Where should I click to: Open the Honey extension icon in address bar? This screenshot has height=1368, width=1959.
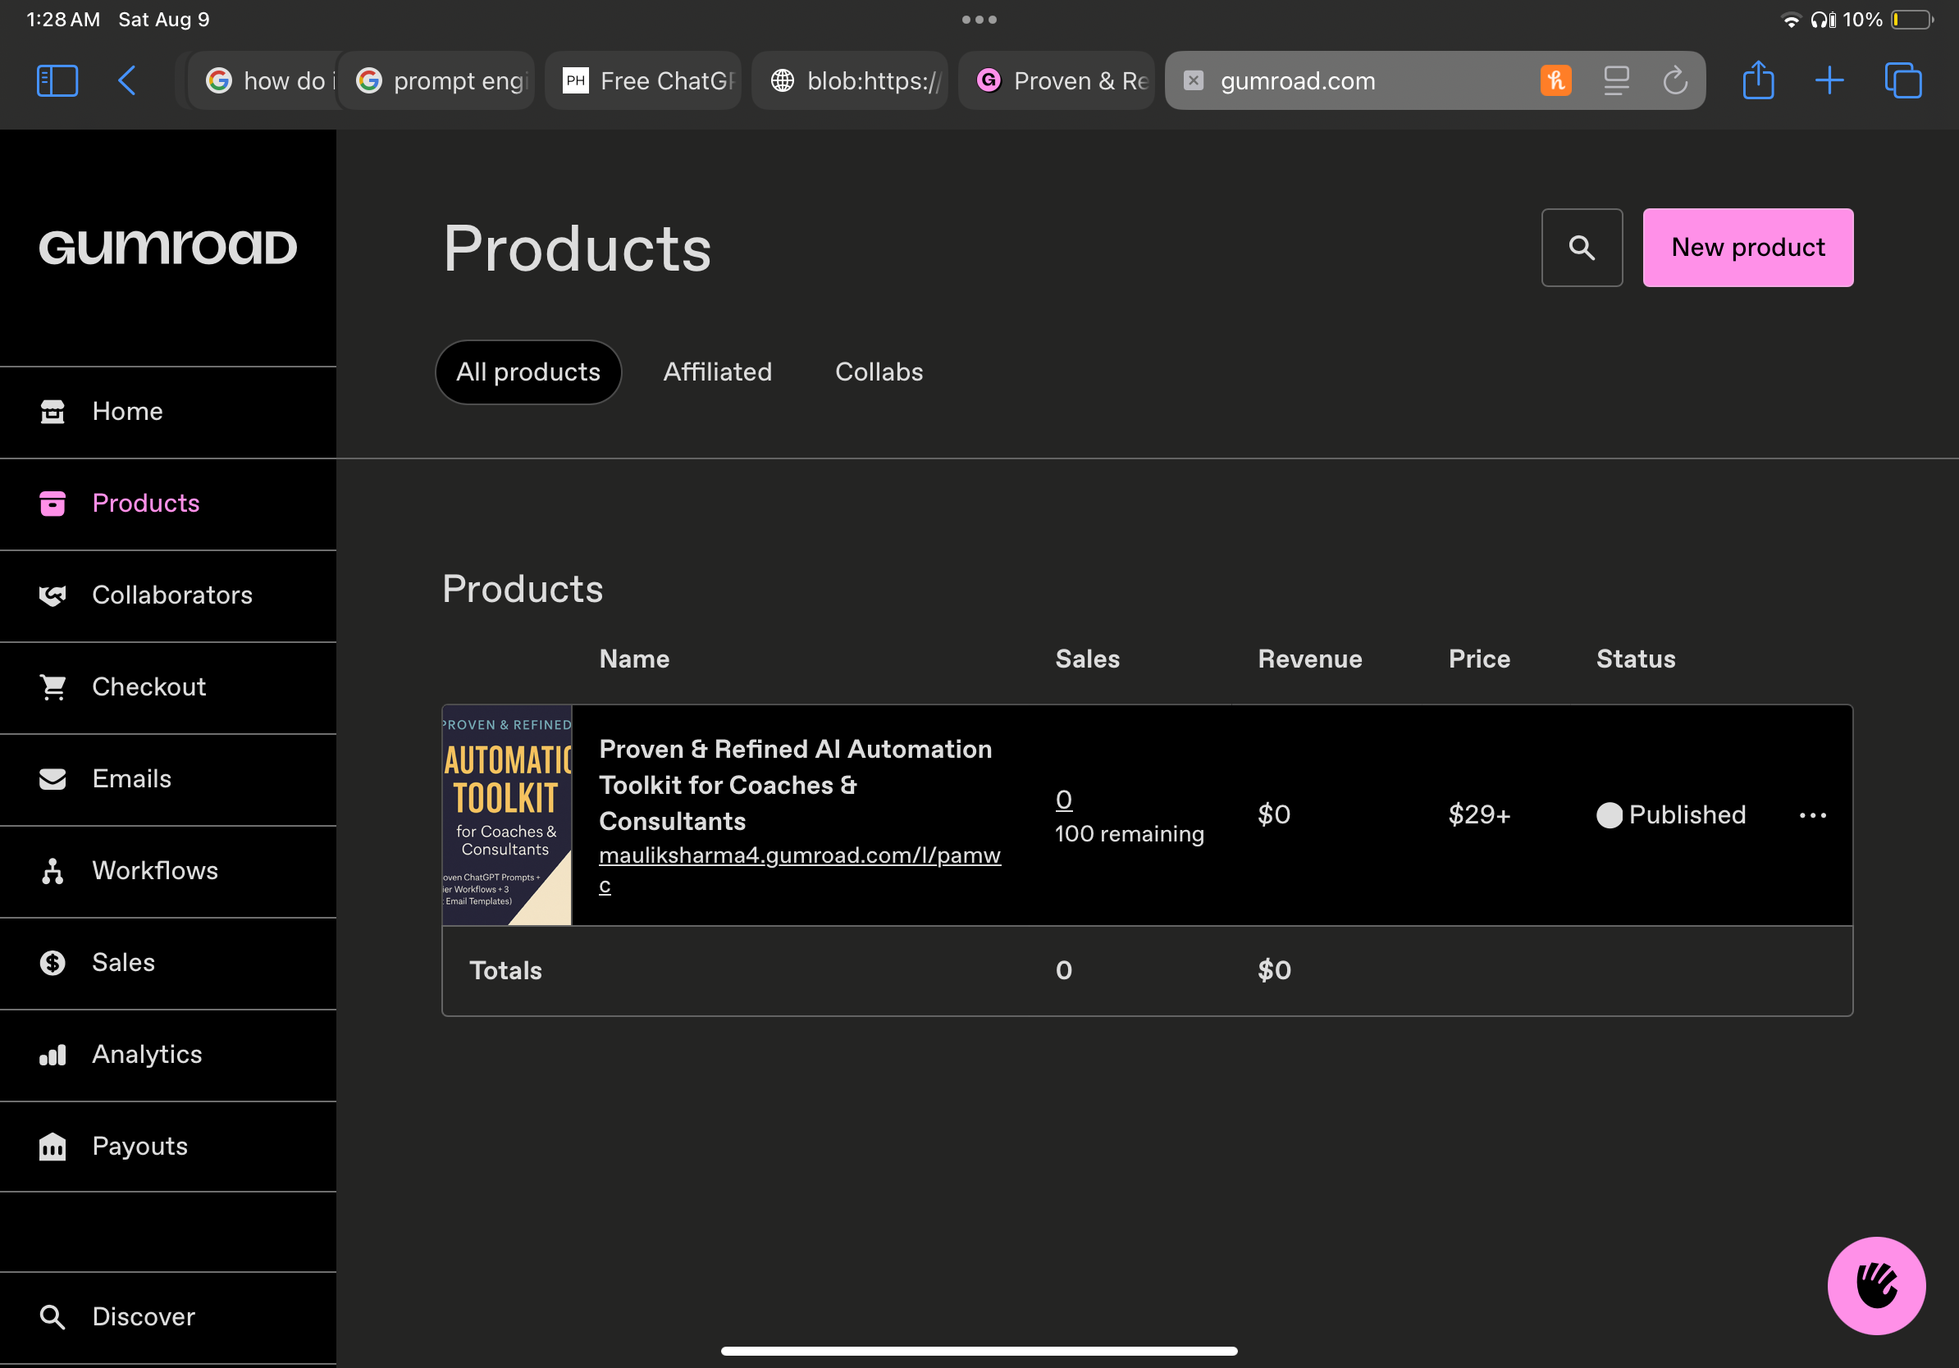click(x=1555, y=81)
